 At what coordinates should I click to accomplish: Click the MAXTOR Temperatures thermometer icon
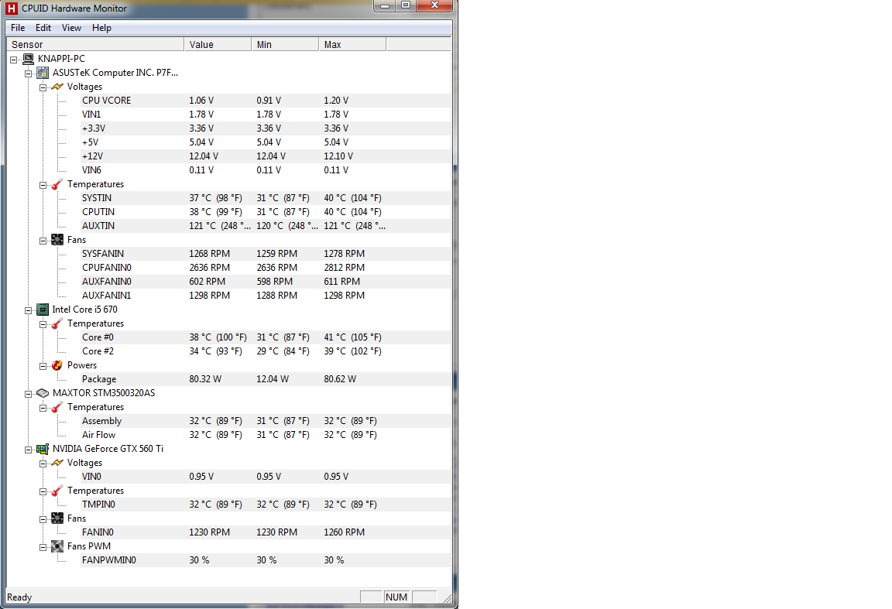57,407
